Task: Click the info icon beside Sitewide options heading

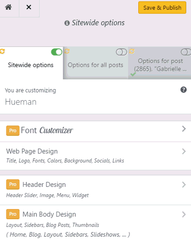Action: (67, 23)
